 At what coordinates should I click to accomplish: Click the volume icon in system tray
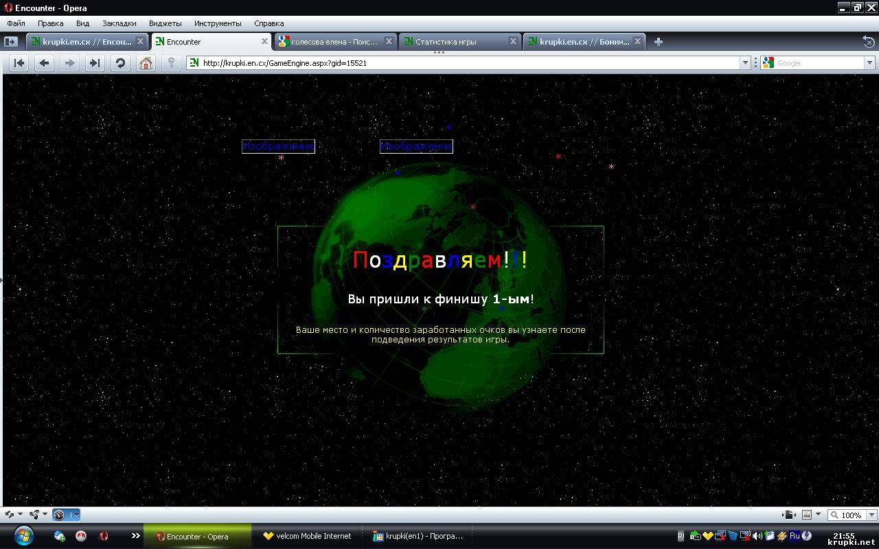[x=757, y=536]
